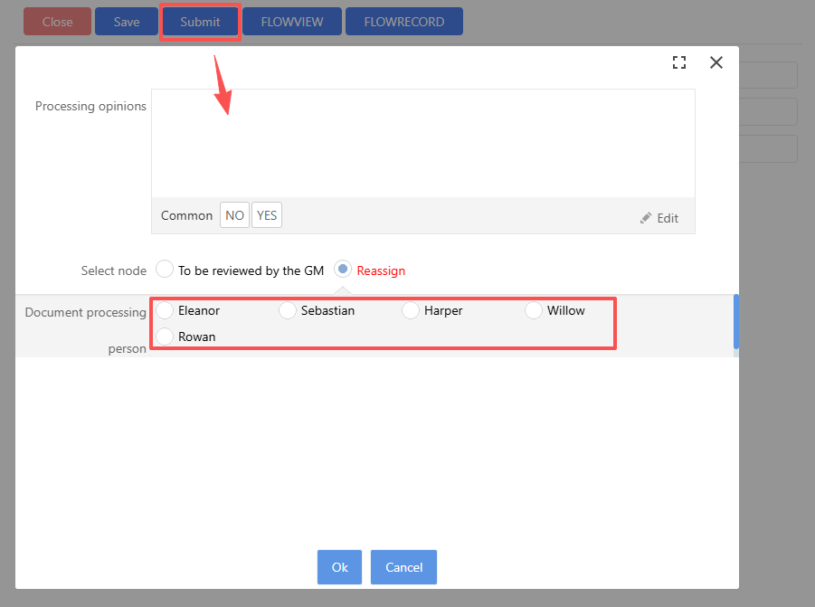Select Willow radio option
815x607 pixels.
534,310
